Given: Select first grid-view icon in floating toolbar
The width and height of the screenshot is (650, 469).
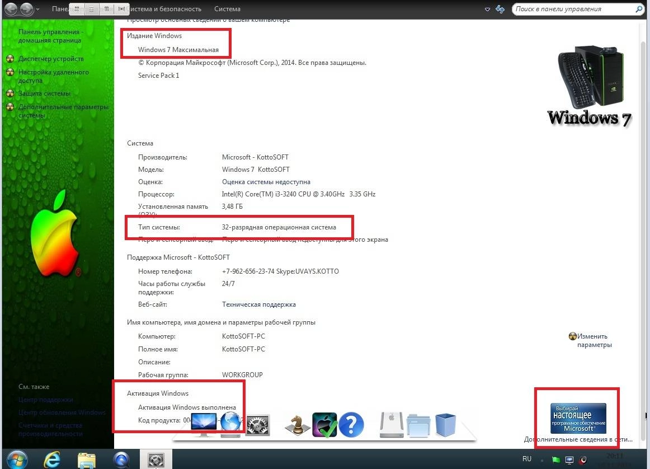Looking at the screenshot, I should [77, 9].
